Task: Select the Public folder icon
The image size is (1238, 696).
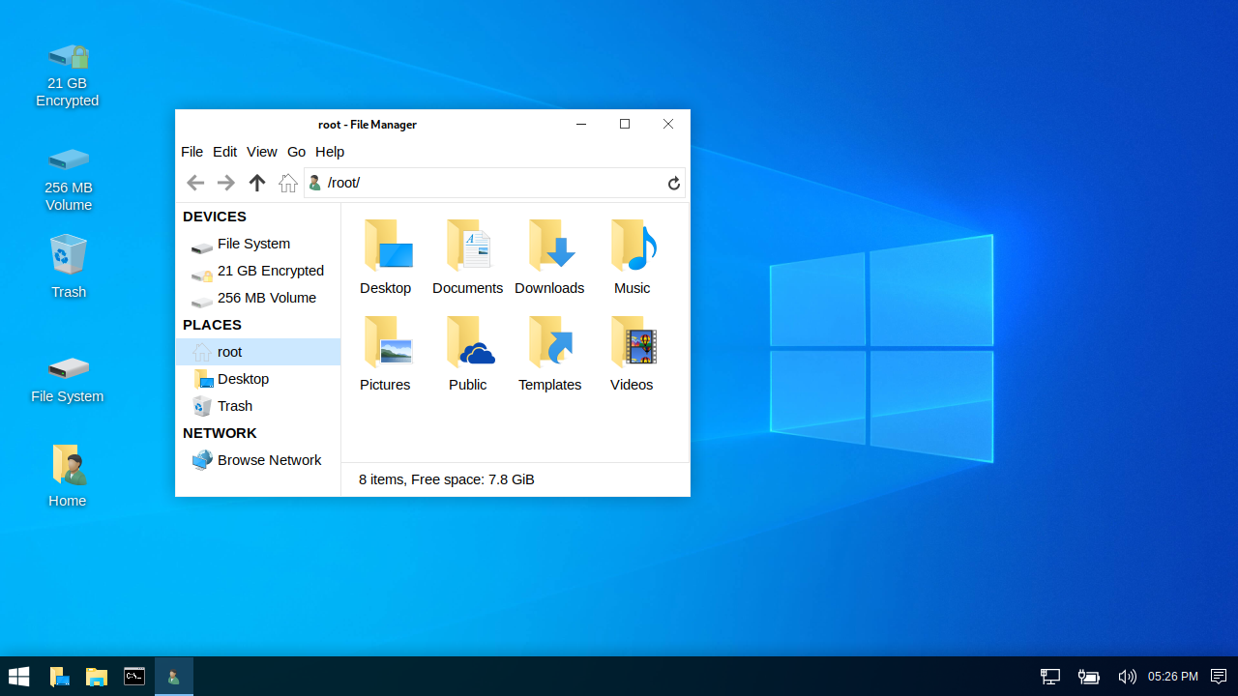Action: [467, 354]
